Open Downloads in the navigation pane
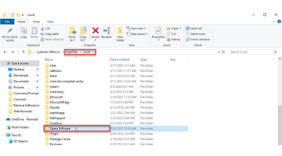The height and width of the screenshot is (156, 282). (21, 75)
